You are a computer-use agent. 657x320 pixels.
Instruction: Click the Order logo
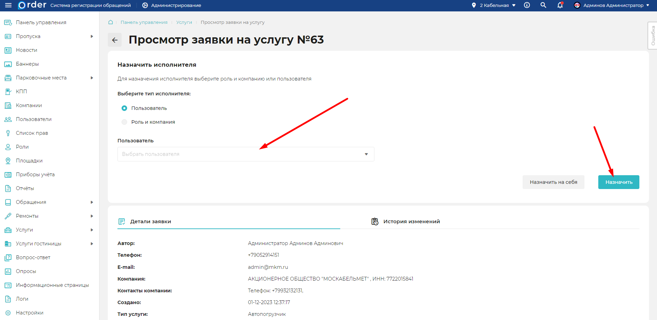point(32,5)
